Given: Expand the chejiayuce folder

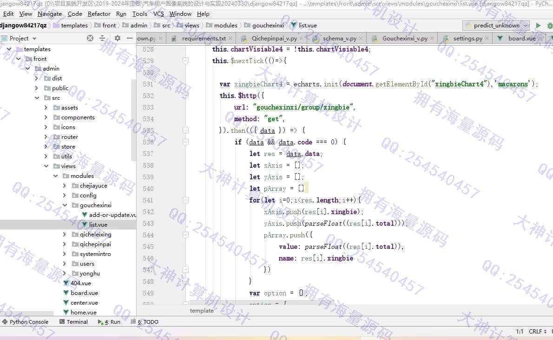Looking at the screenshot, I should [x=64, y=185].
